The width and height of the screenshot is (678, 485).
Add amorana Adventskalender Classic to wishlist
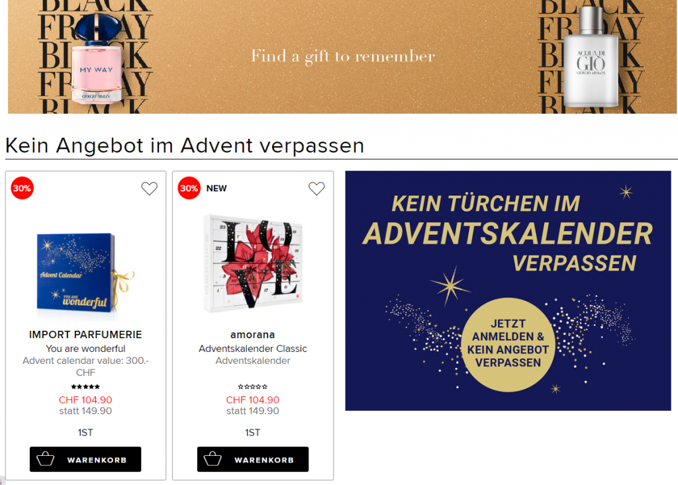(x=316, y=189)
